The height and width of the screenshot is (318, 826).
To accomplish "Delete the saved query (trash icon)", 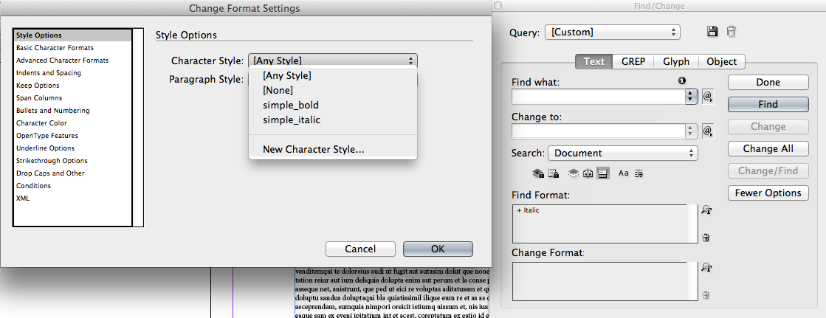I will (731, 32).
